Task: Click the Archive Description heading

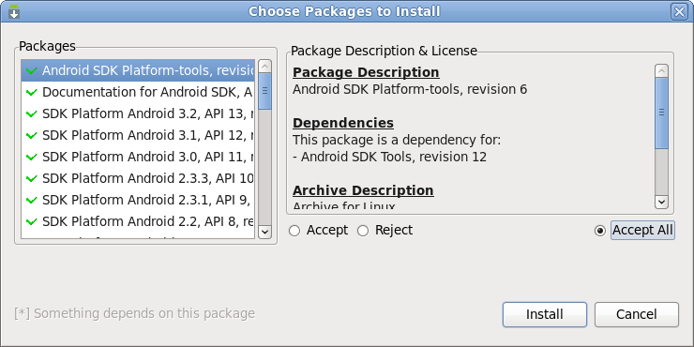Action: [x=363, y=190]
